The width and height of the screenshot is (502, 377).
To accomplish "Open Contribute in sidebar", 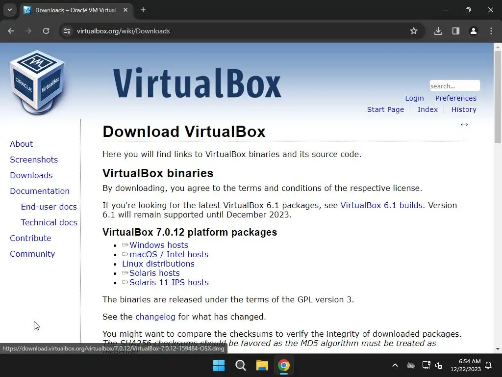I will 30,238.
